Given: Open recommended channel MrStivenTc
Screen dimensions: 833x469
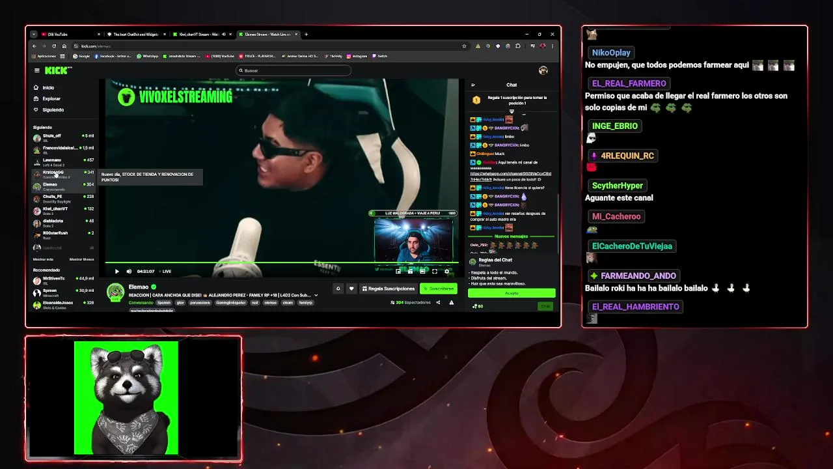Looking at the screenshot, I should [x=64, y=280].
